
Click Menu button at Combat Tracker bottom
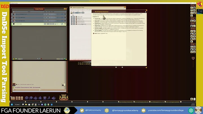coord(20,59)
